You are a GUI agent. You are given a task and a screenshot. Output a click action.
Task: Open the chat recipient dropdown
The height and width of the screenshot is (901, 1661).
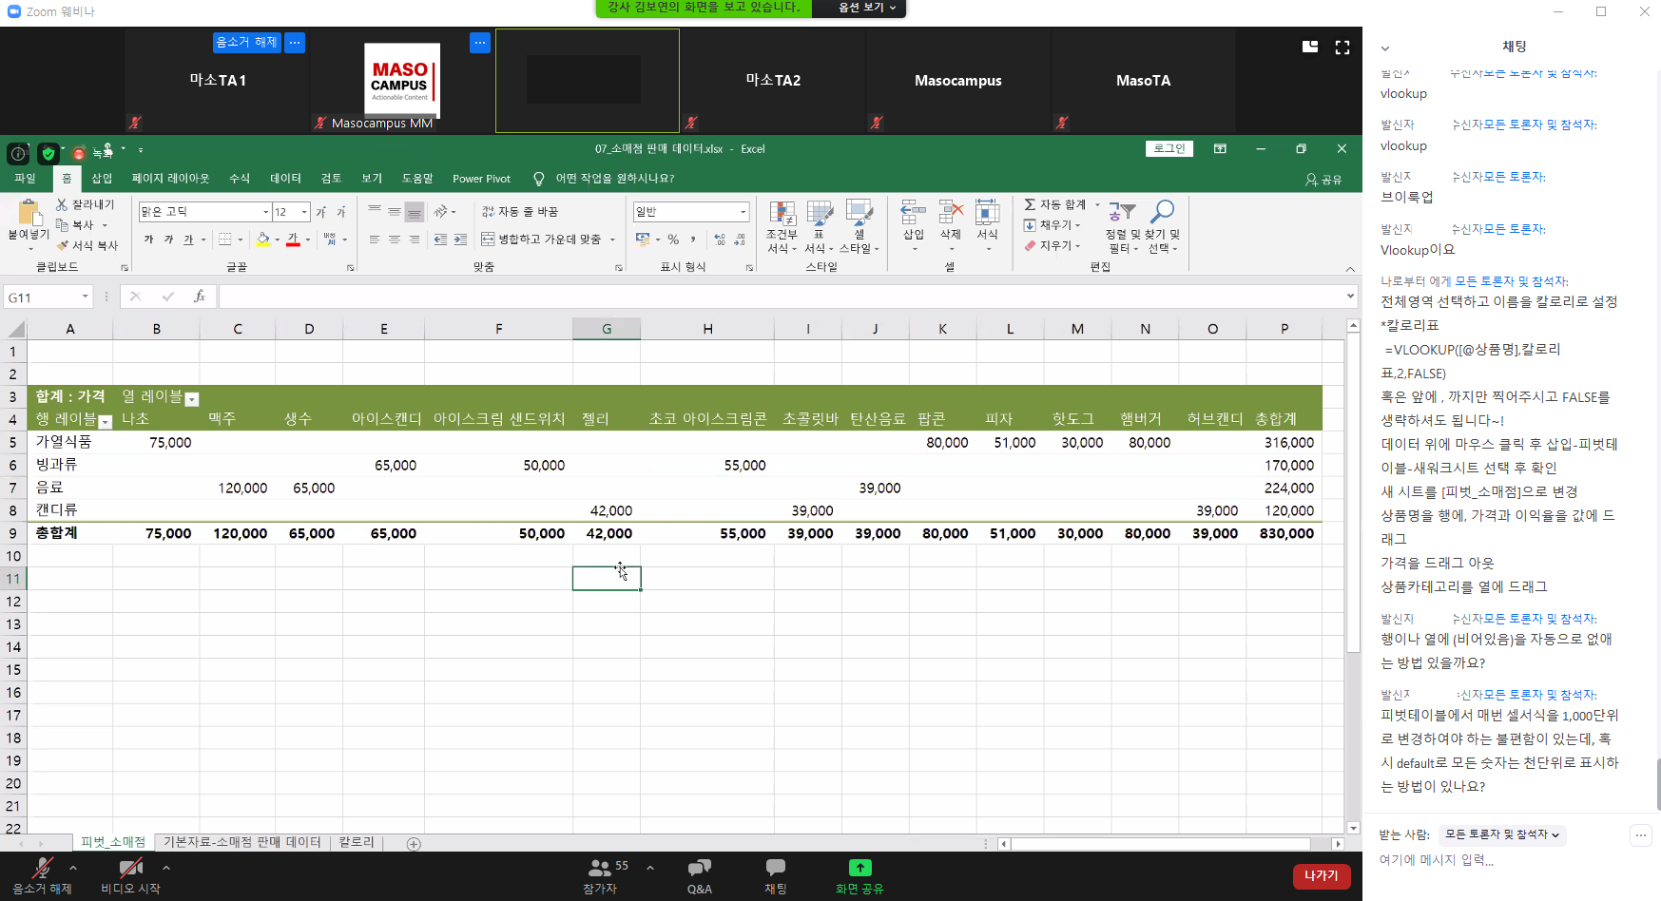(1501, 834)
